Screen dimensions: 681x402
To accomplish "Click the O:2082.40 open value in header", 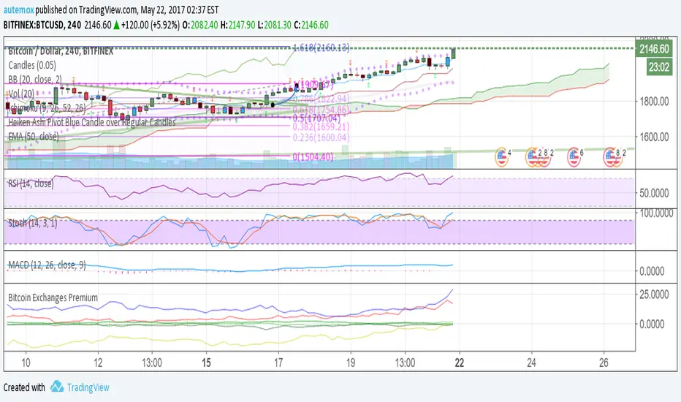I will tap(199, 25).
